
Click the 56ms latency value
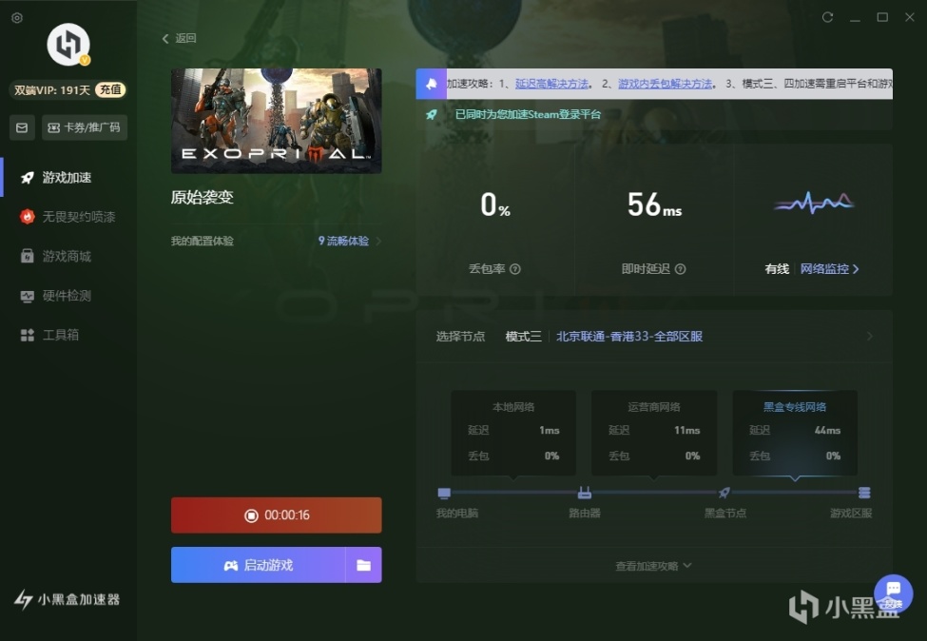pyautogui.click(x=654, y=204)
